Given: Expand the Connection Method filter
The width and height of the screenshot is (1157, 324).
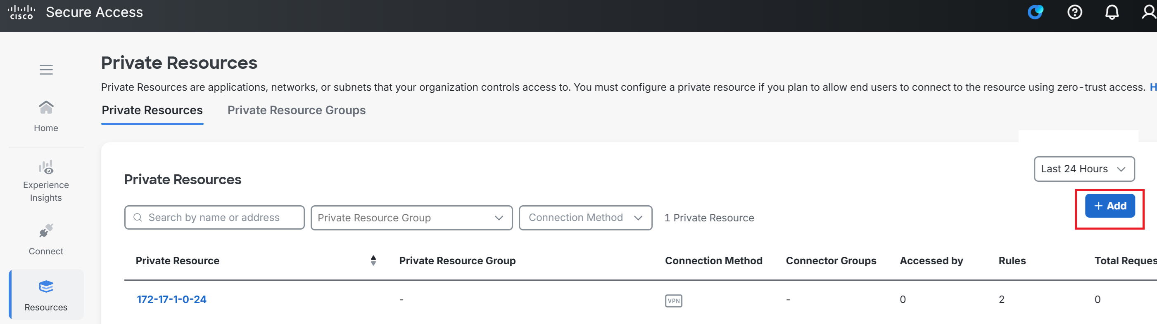Looking at the screenshot, I should (x=585, y=218).
